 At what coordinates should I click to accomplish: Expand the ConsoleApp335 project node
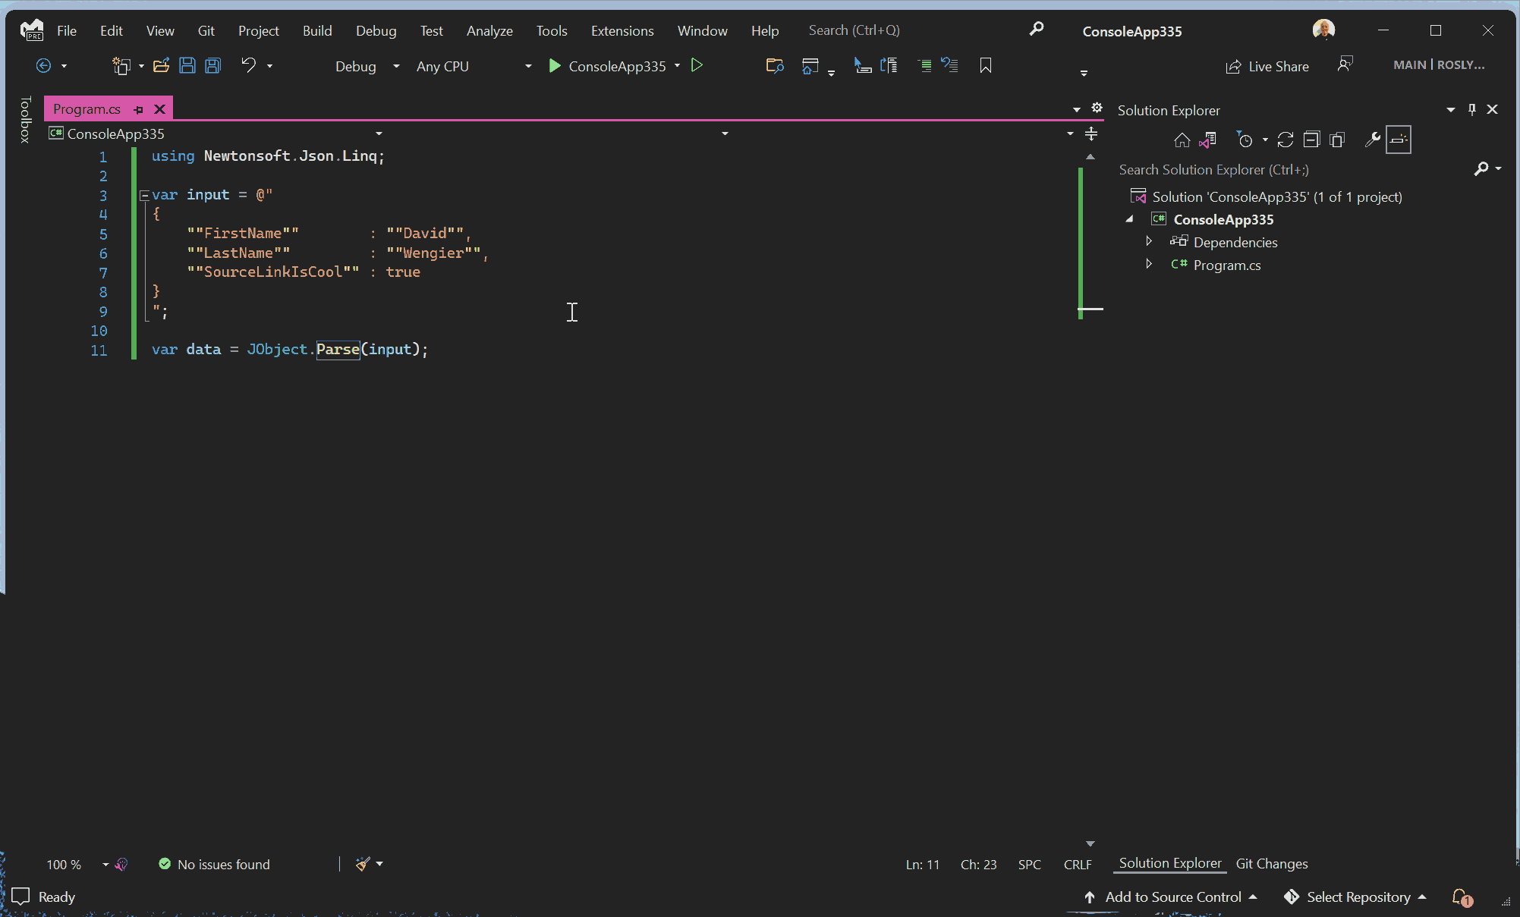coord(1130,219)
